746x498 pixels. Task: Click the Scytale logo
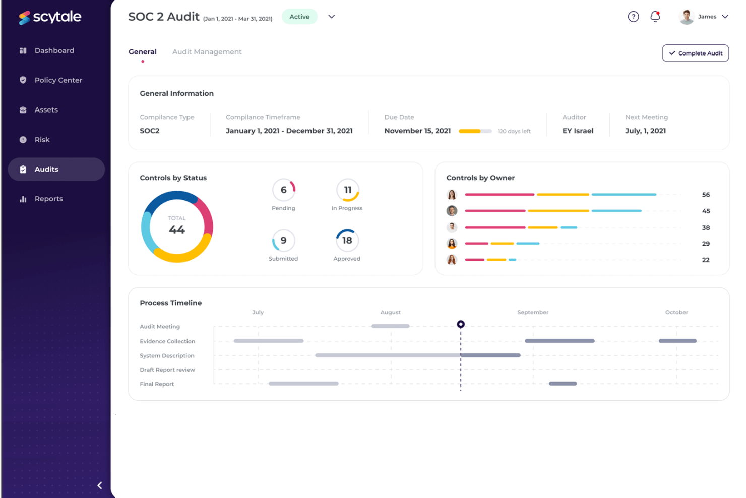pos(50,17)
